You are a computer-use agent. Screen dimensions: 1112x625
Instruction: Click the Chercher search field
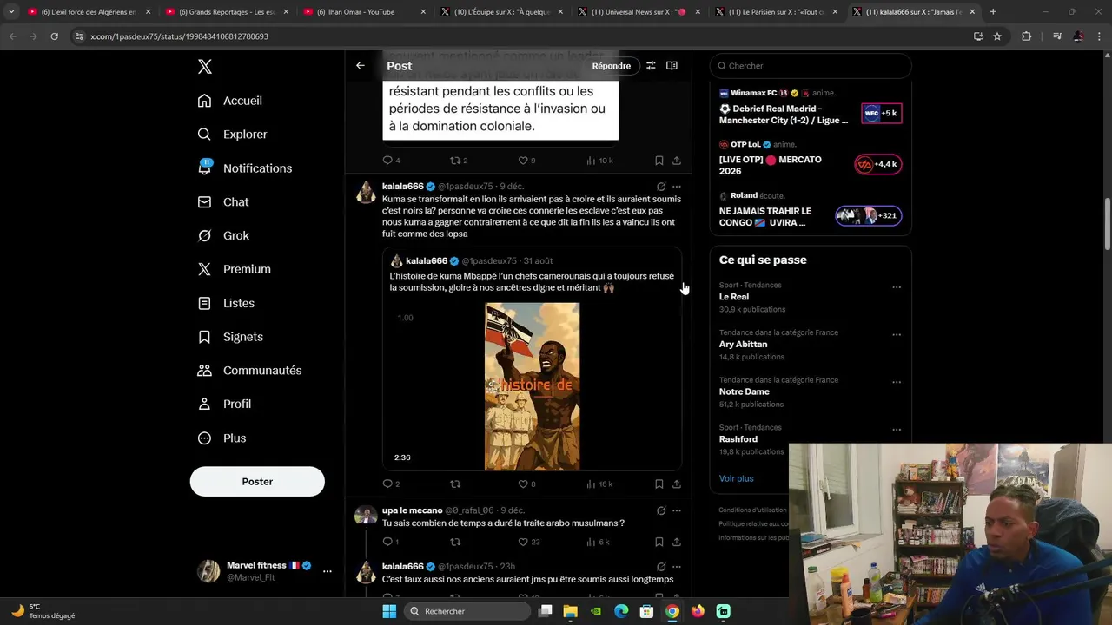(811, 66)
